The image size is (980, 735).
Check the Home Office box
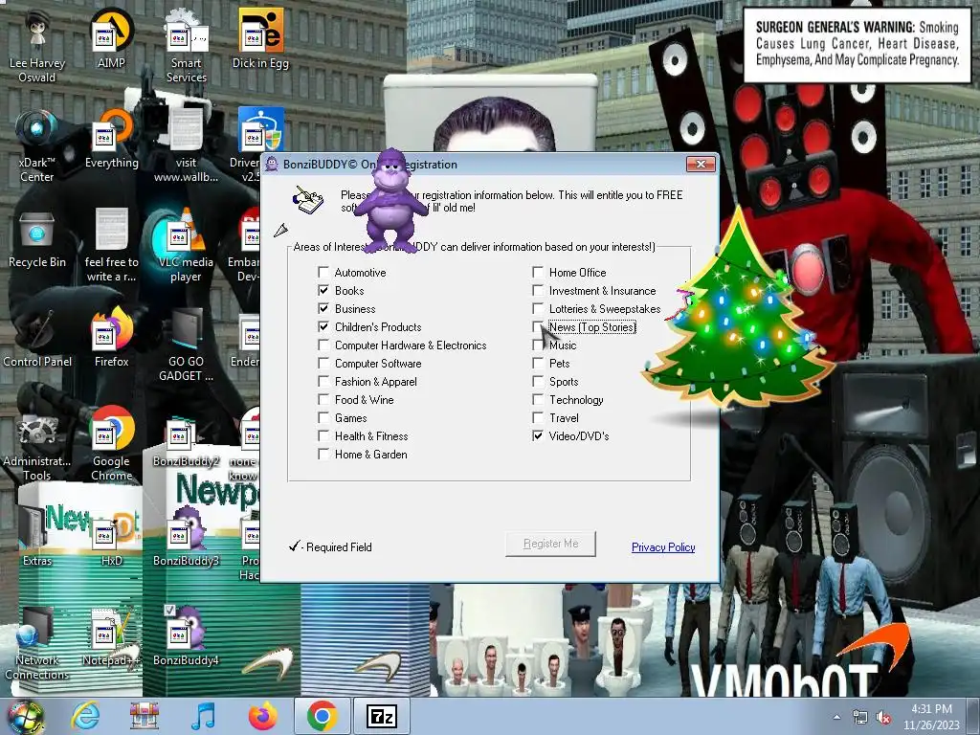pos(538,272)
